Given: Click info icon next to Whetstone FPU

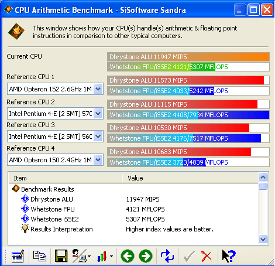Looking at the screenshot, I should click(x=25, y=209).
